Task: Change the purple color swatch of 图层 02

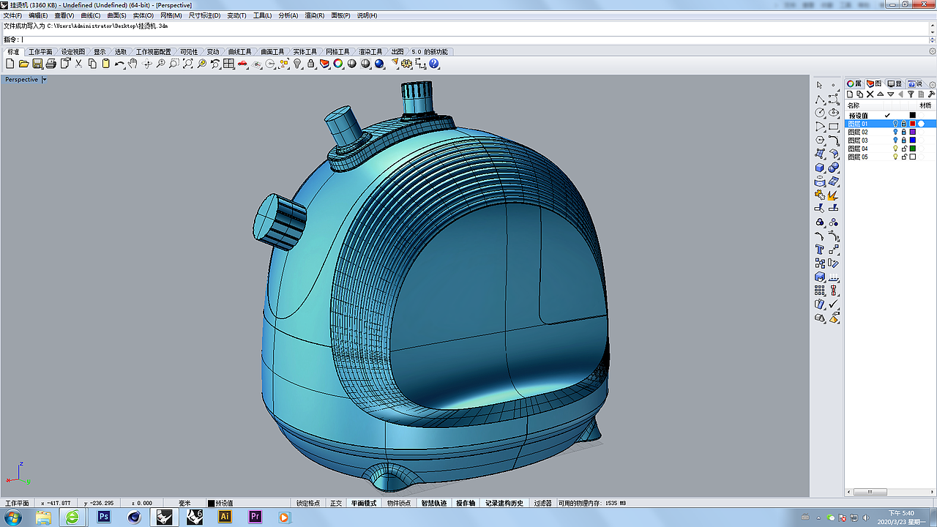Action: [x=913, y=132]
